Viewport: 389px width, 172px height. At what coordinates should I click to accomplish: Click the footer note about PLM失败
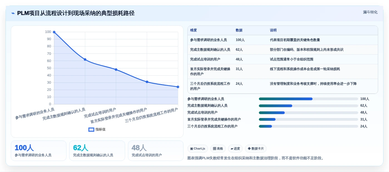[x=256, y=158]
